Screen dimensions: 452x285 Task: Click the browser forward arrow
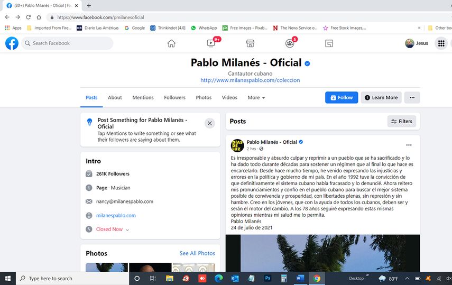point(17,17)
